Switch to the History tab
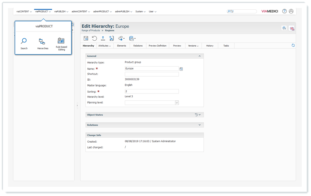Screen dimensions: 311x196 click(x=210, y=45)
